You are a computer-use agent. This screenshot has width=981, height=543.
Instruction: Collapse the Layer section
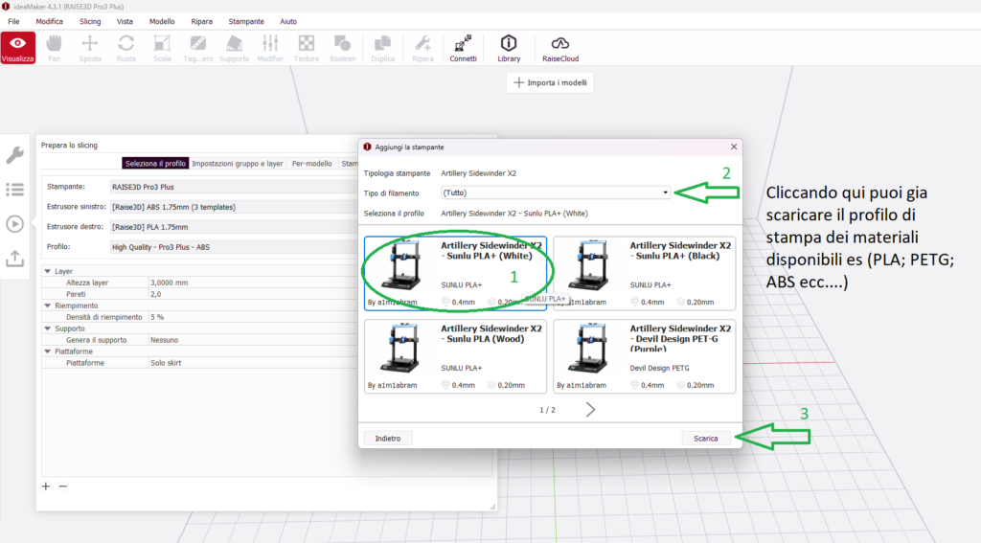48,272
